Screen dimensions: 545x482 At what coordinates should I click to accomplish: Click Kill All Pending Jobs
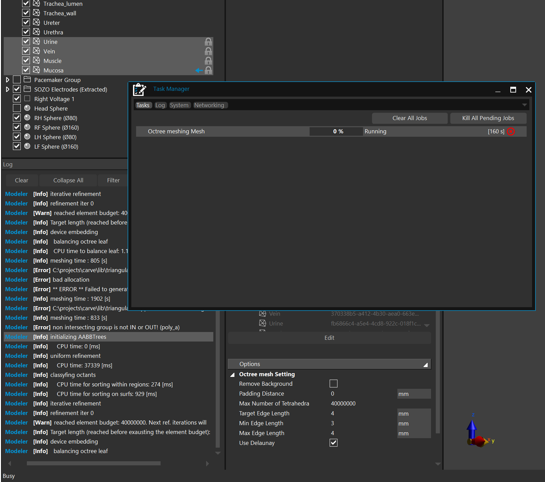[488, 118]
